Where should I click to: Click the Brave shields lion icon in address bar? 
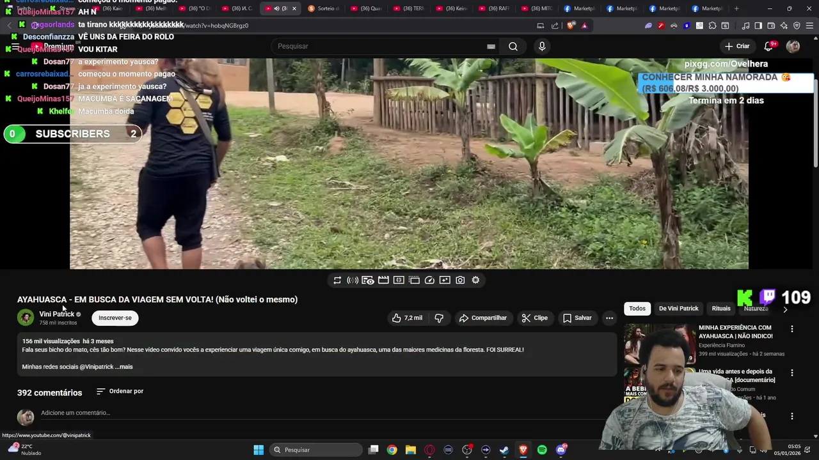[x=571, y=26]
